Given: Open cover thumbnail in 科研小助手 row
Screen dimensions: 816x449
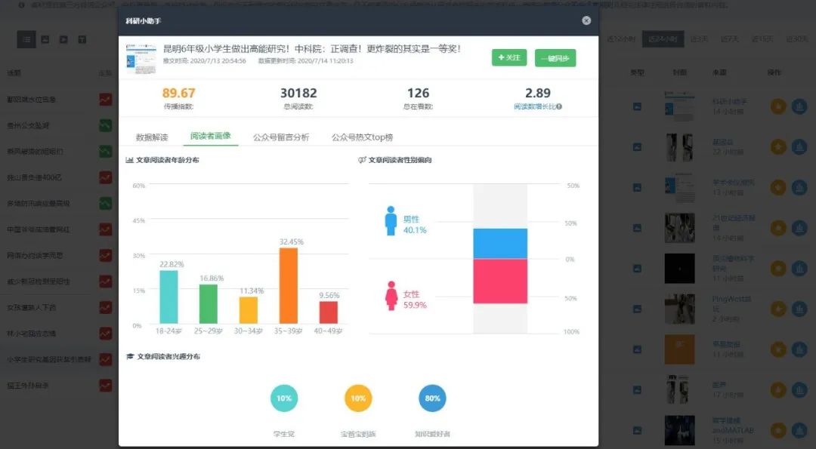Looking at the screenshot, I should [x=680, y=106].
